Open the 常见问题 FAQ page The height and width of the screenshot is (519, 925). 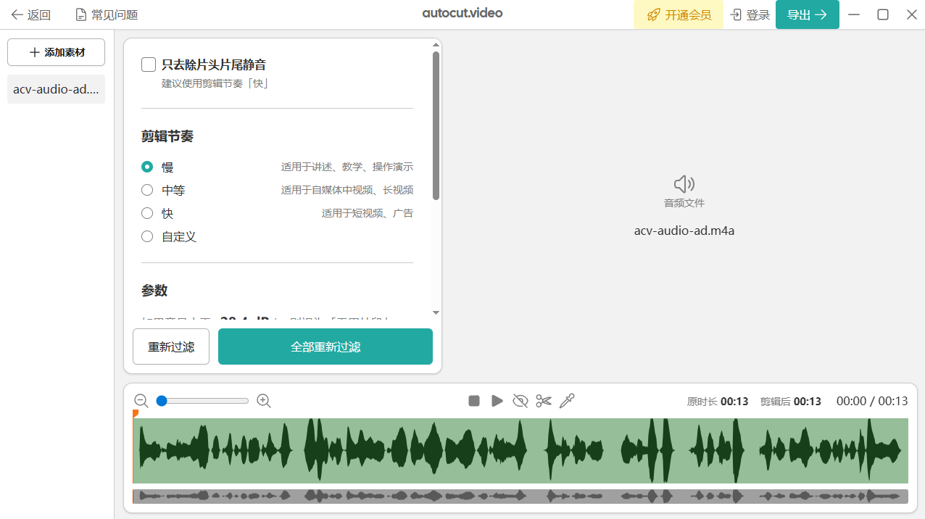[x=107, y=14]
